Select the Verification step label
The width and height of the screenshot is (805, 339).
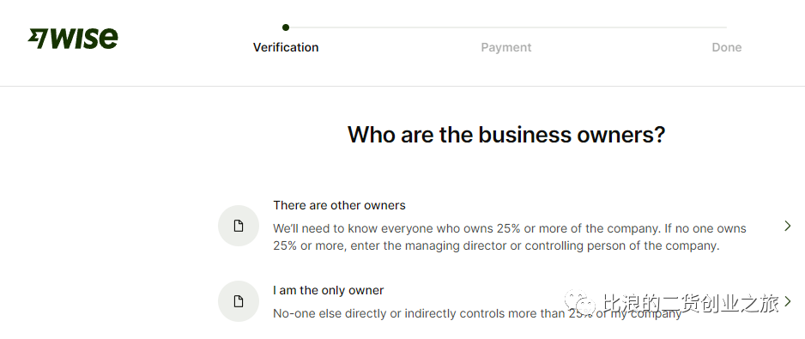pos(286,47)
